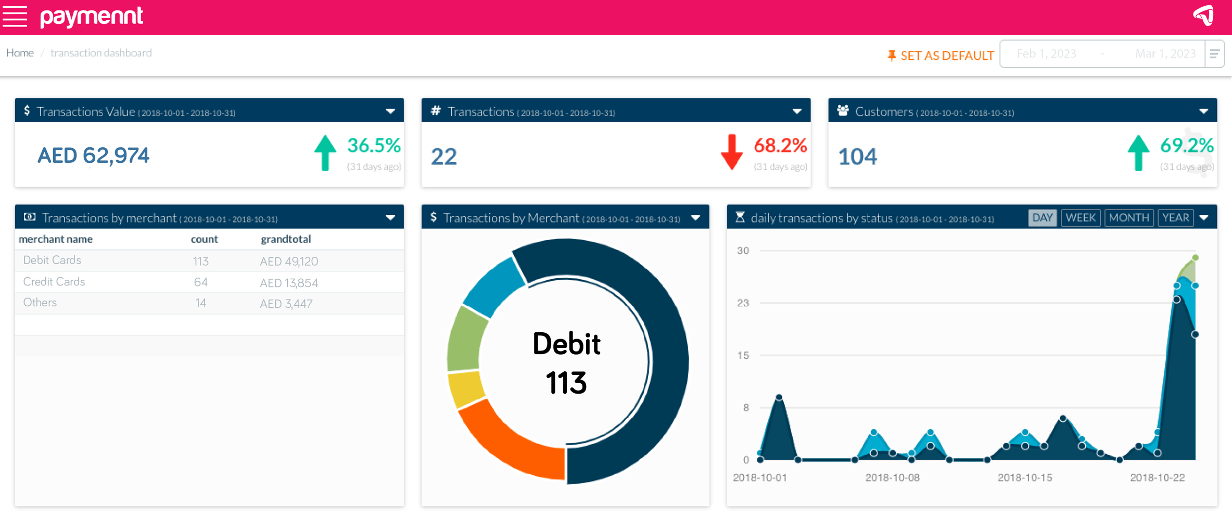Viewport: 1232px width, 520px height.
Task: Click the dollar icon in Transactions Value header
Action: click(27, 111)
